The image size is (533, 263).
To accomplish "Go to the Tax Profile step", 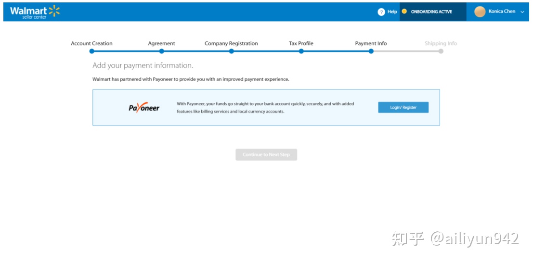I will pyautogui.click(x=301, y=43).
